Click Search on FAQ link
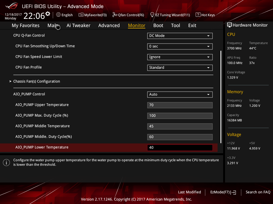This screenshot has height=204, width=273. 258,192
